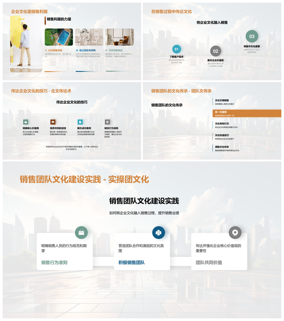Select the highlighted orange 统一价值观 item
The image size is (284, 321).
pos(247,113)
